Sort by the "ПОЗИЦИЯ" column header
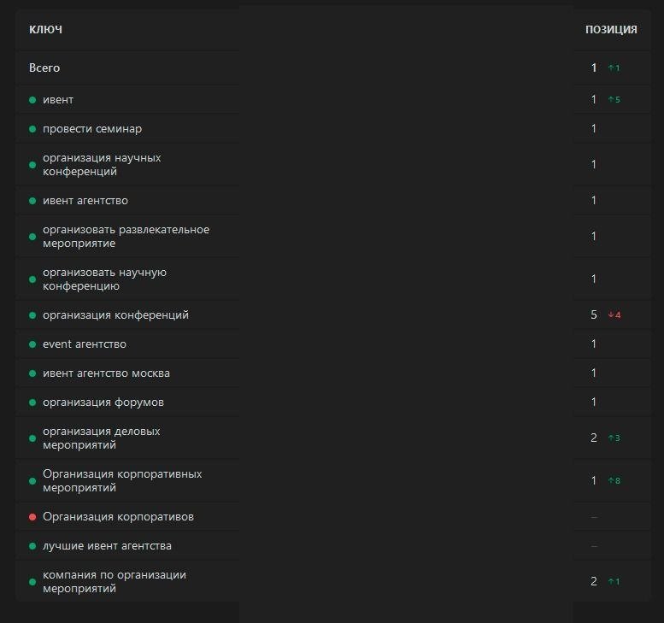 click(x=610, y=30)
